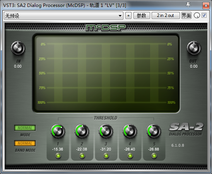Toggle the plugin bypass checkbox
The image size is (212, 174).
(204, 15)
